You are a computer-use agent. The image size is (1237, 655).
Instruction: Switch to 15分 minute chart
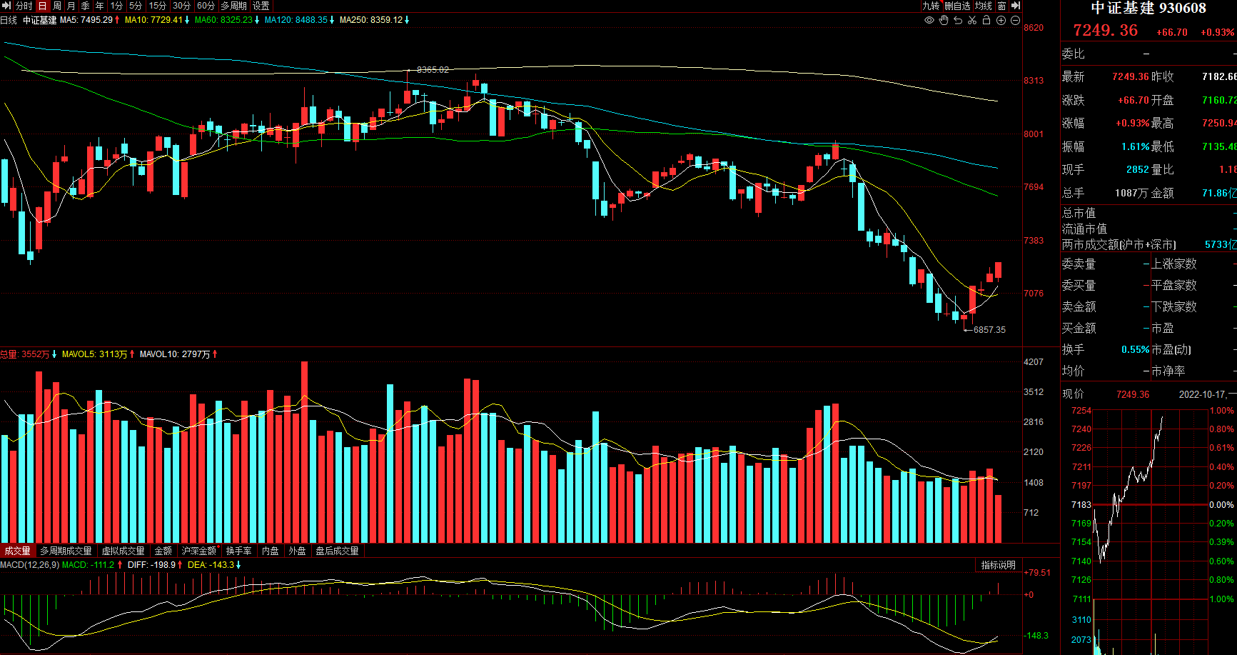(158, 6)
